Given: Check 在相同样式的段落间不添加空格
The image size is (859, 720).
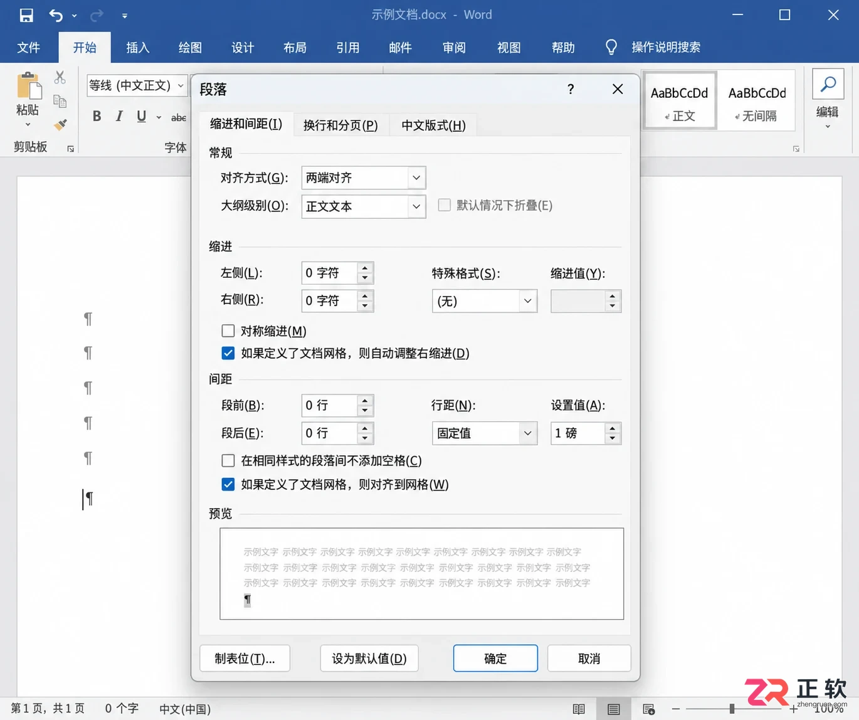Looking at the screenshot, I should click(x=228, y=461).
